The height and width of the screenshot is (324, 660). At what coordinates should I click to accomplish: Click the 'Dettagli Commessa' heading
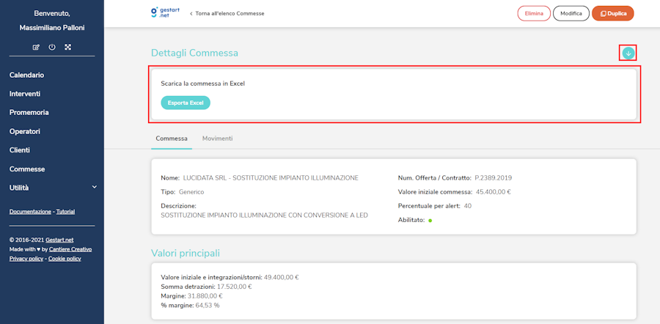click(194, 53)
